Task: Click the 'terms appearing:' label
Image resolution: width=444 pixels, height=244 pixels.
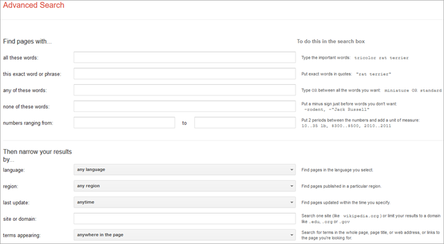Action: tap(22, 235)
